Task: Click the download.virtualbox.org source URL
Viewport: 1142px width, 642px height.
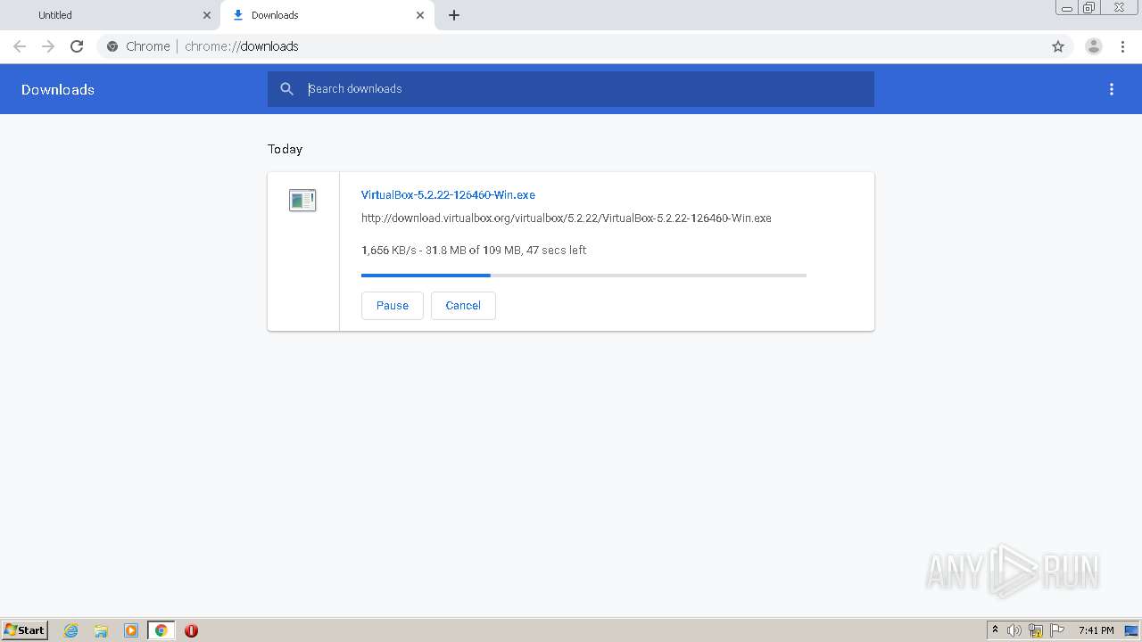Action: pos(566,218)
